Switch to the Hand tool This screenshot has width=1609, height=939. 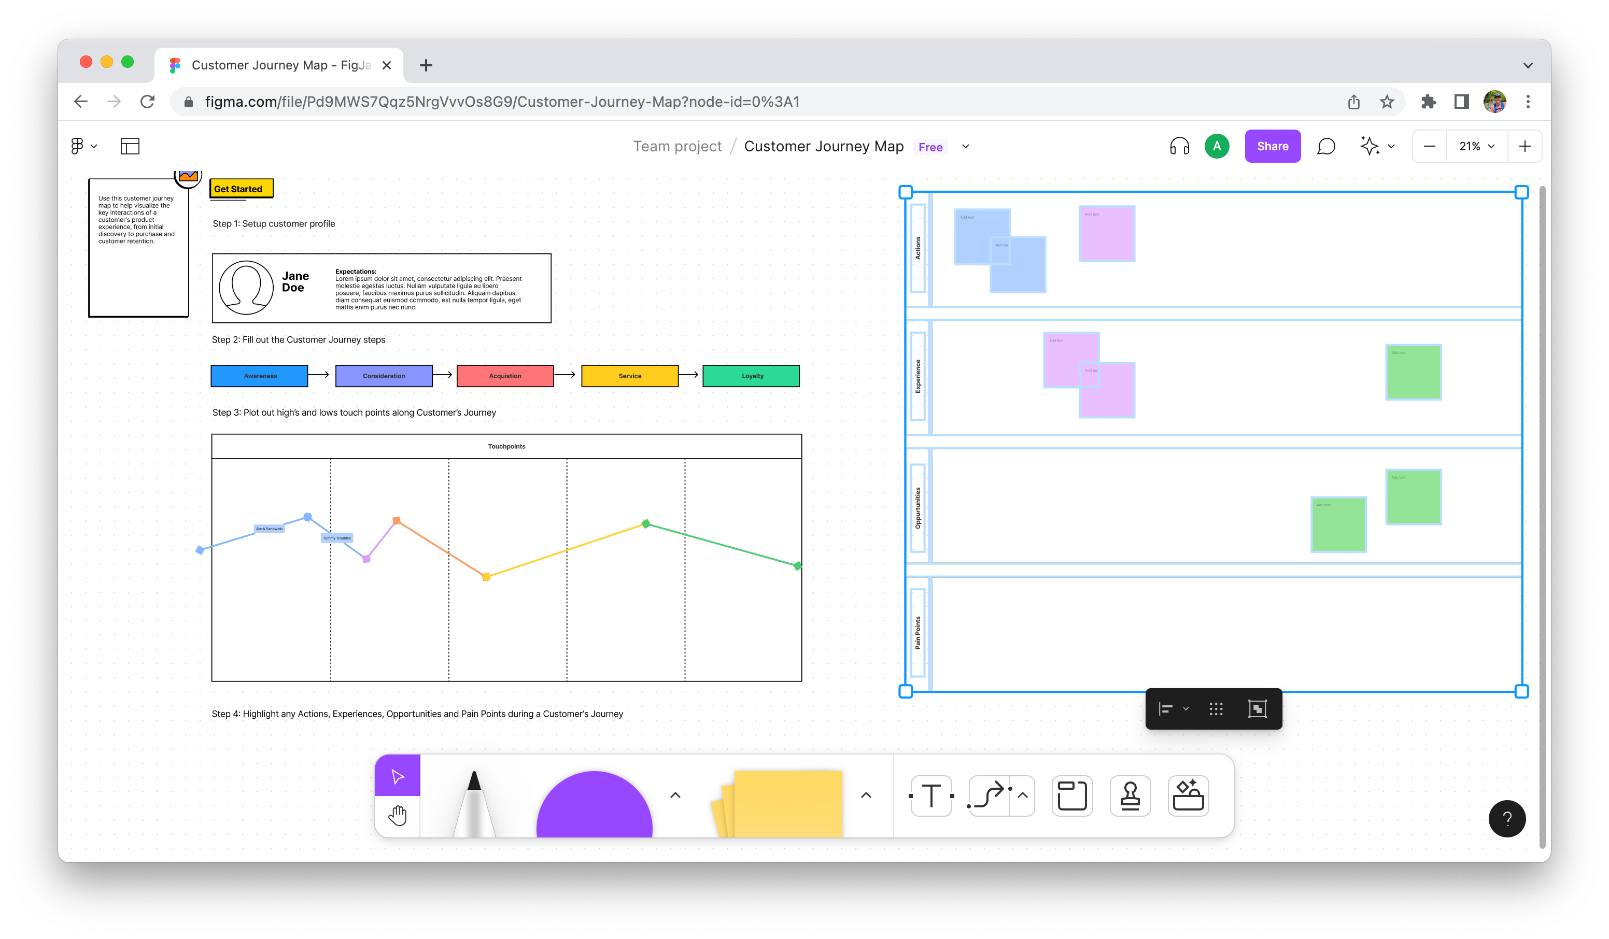(x=397, y=816)
